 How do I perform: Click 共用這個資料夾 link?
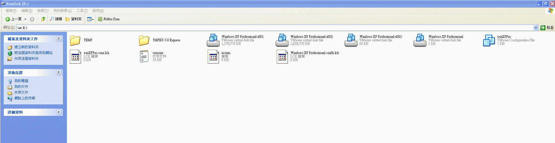click(x=26, y=59)
